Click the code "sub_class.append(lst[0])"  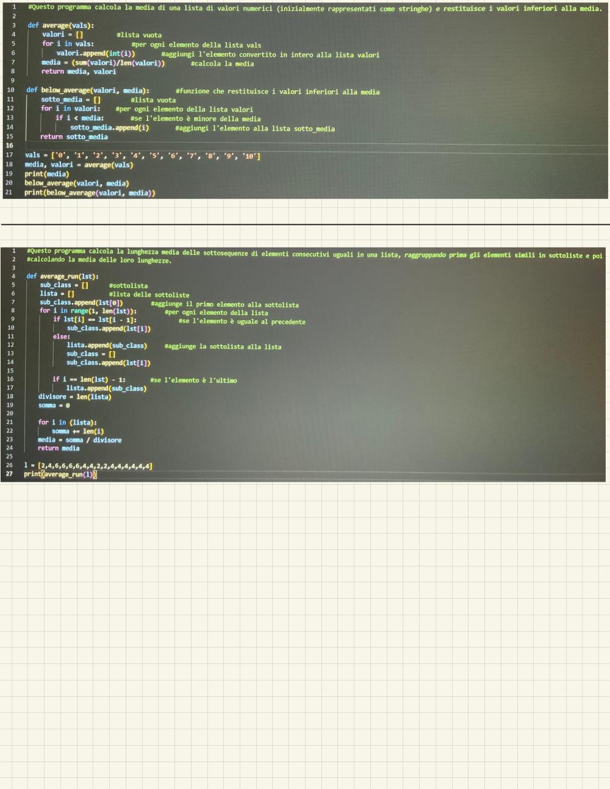tap(81, 302)
